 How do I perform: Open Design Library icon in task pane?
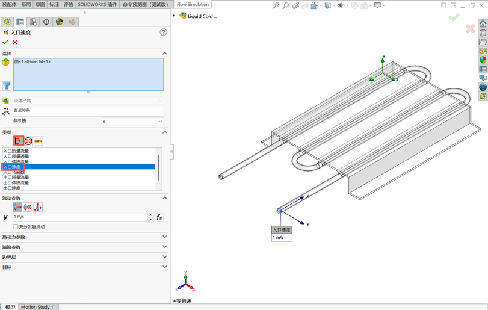click(483, 33)
